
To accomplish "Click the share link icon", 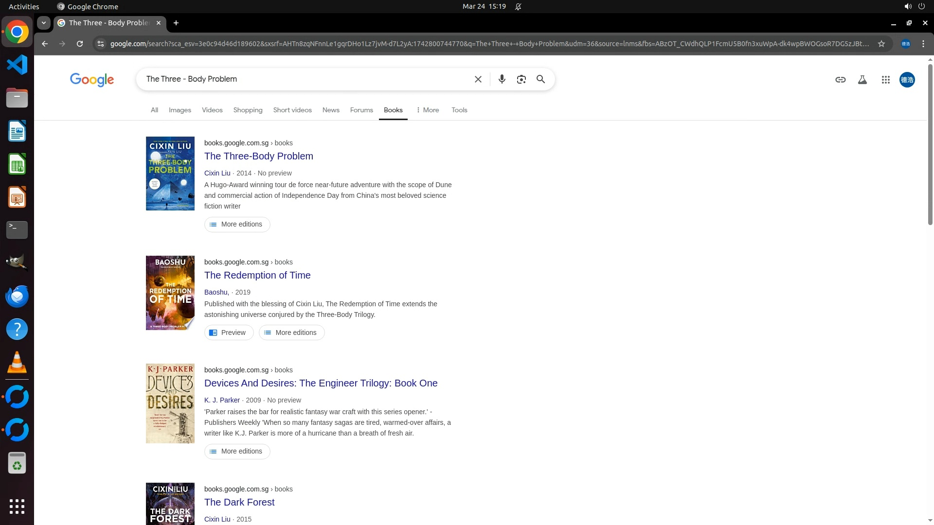I will coord(840,80).
